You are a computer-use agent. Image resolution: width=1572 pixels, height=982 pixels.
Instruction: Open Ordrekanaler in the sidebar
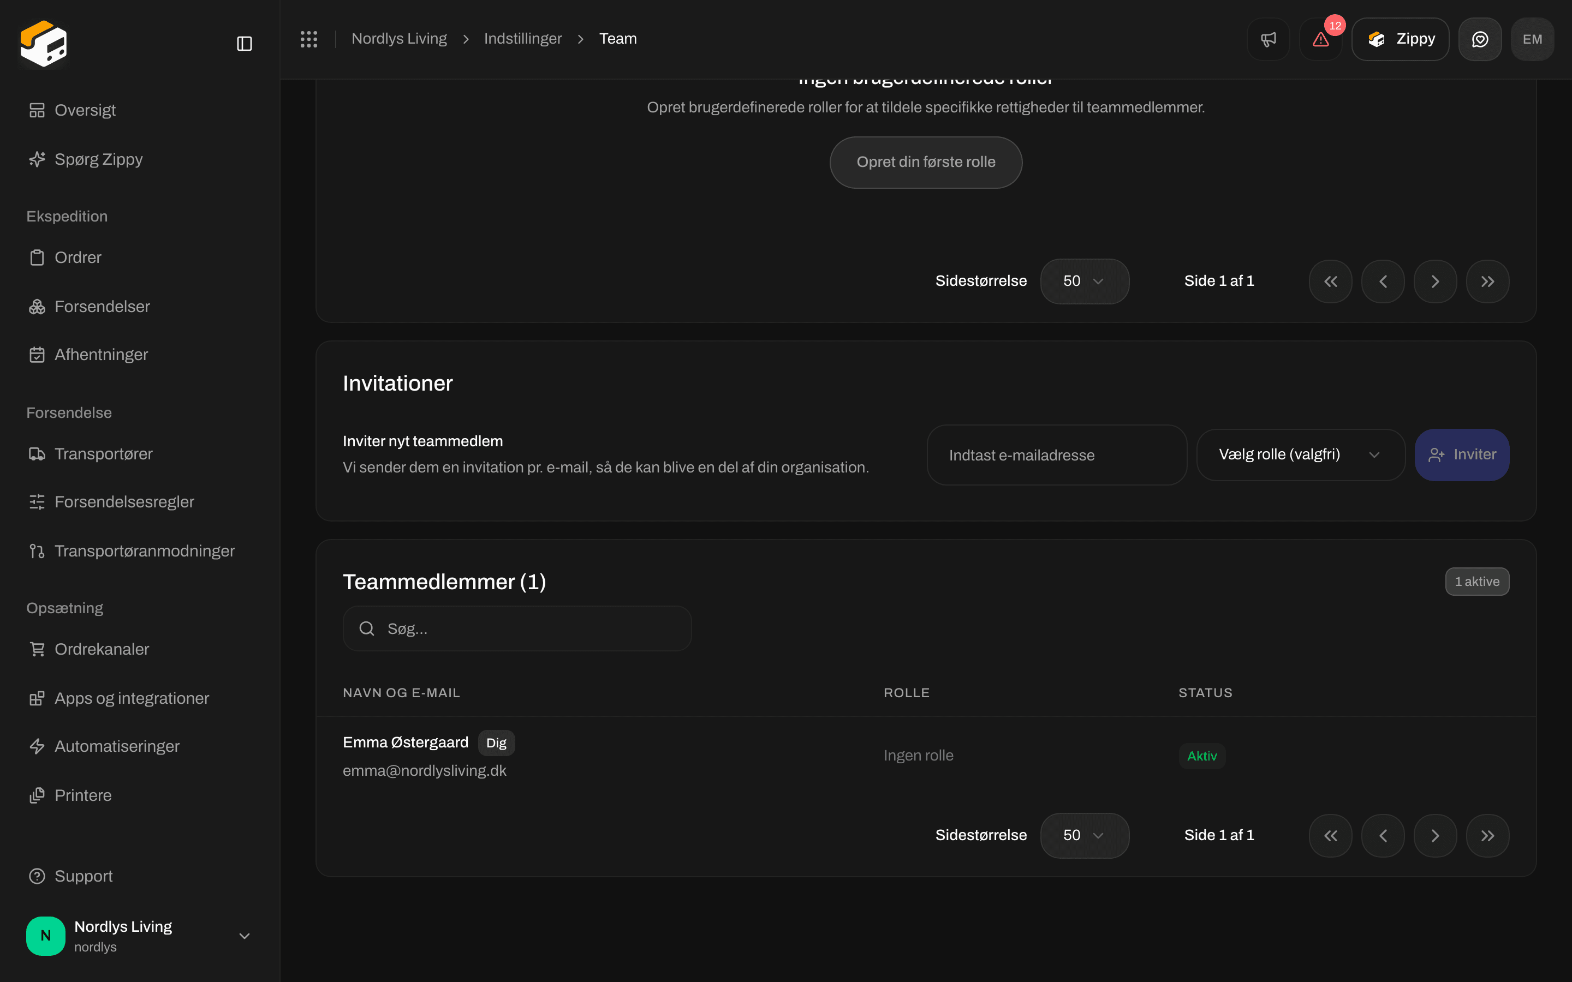(140, 649)
